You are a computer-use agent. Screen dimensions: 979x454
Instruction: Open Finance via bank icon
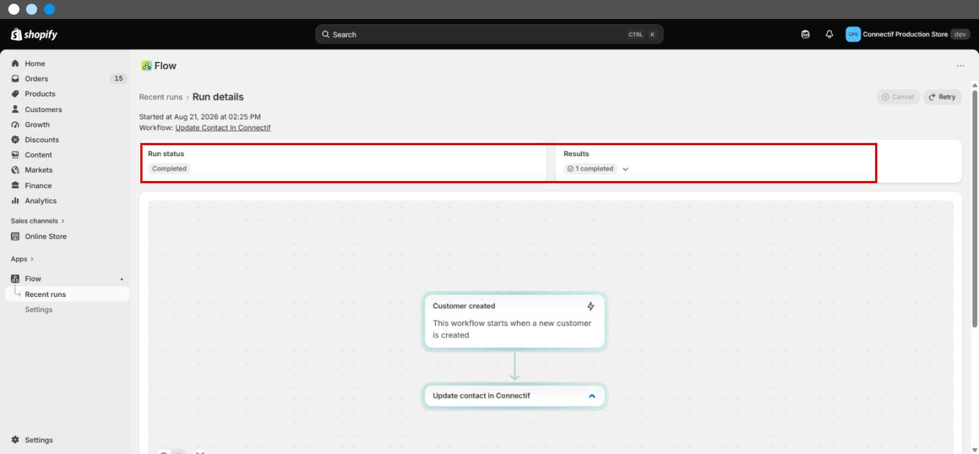click(15, 185)
